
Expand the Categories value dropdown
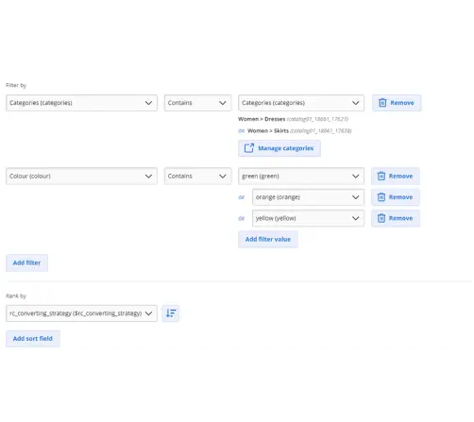pyautogui.click(x=301, y=103)
